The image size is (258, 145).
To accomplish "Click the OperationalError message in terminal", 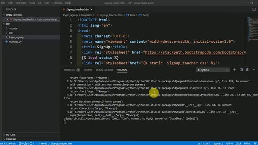I will pyautogui.click(x=131, y=118).
